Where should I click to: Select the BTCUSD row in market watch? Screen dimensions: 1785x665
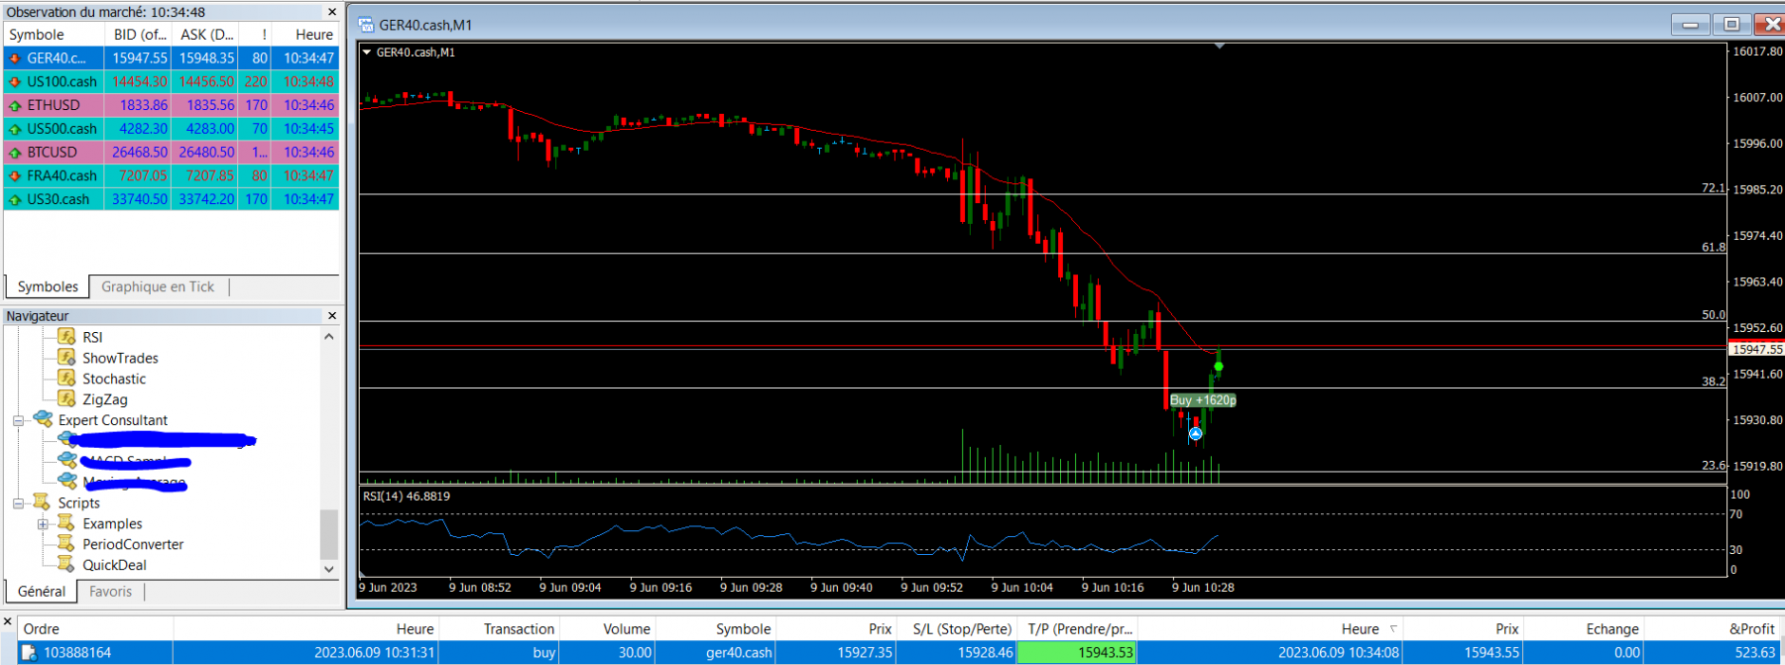coord(172,152)
